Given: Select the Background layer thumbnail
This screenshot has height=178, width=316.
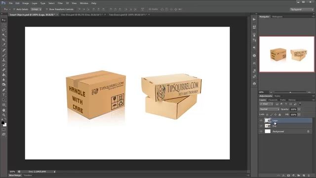Looking at the screenshot, I should [268, 132].
